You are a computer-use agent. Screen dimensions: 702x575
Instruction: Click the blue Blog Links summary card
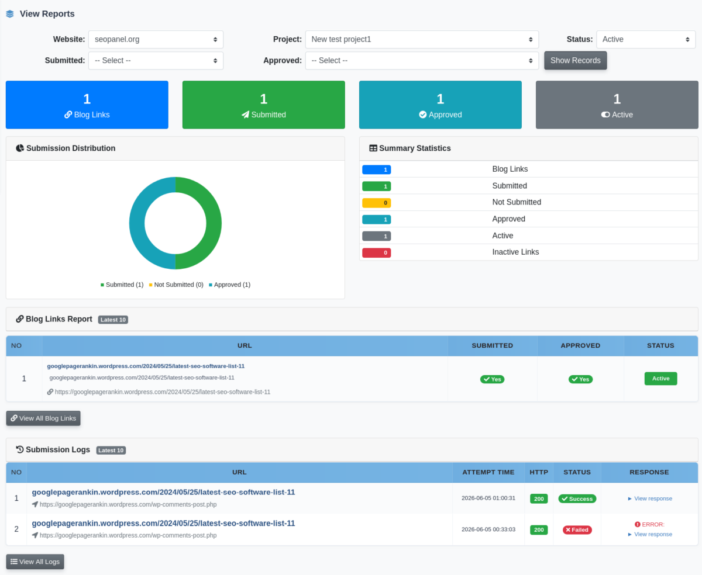pyautogui.click(x=87, y=105)
